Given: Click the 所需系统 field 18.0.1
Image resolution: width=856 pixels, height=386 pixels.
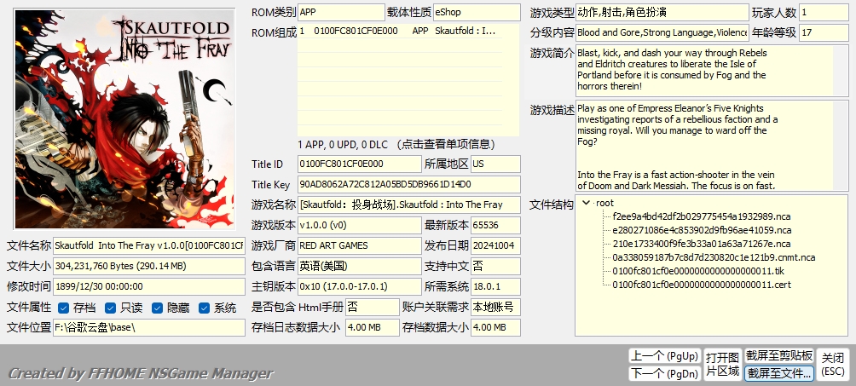Looking at the screenshot, I should (x=495, y=286).
